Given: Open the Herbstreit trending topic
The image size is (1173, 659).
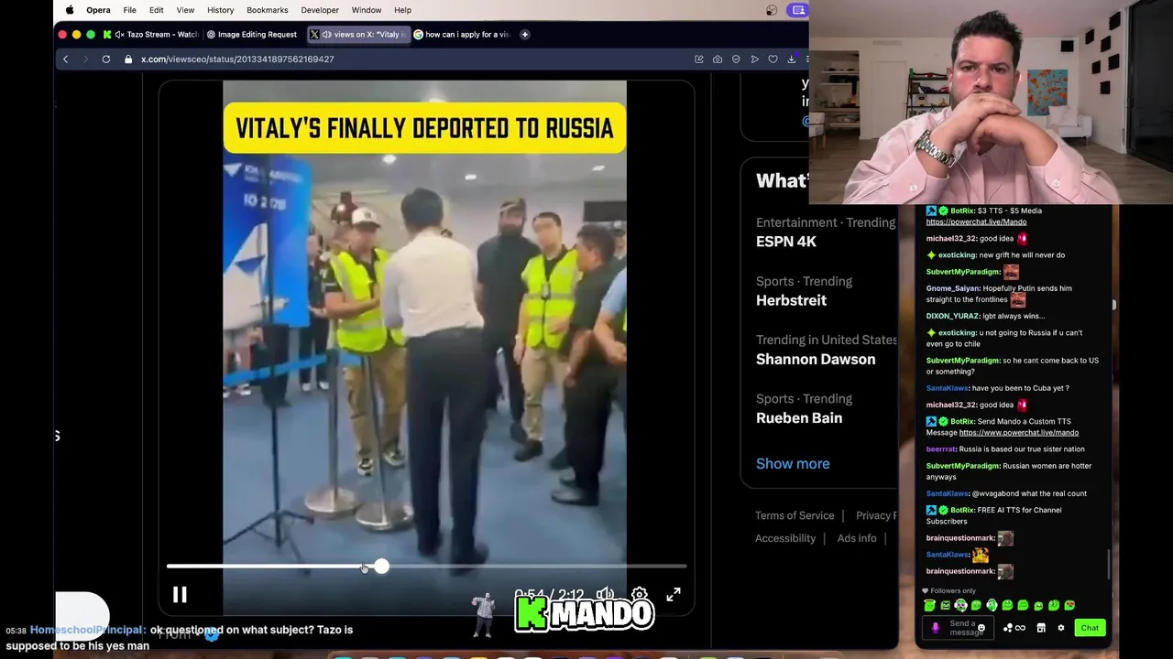Looking at the screenshot, I should (791, 300).
